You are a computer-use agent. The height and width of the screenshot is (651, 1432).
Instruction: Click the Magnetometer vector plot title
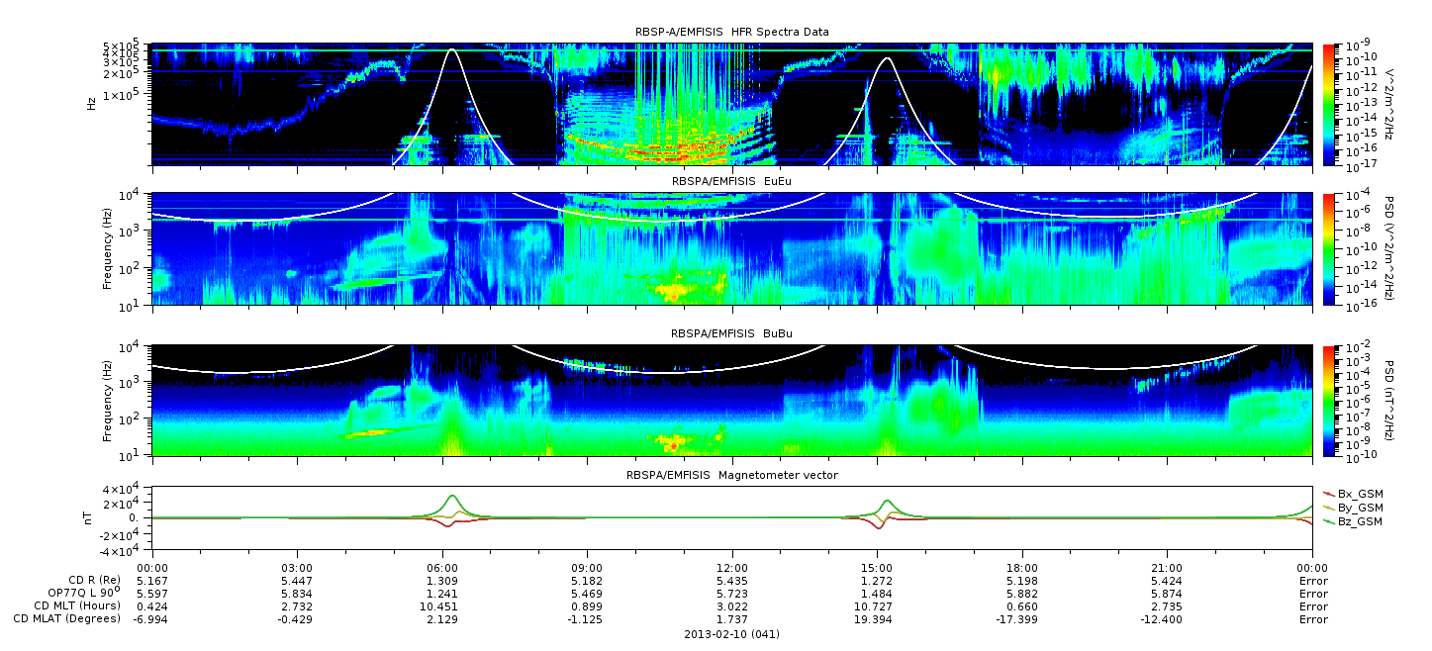(x=731, y=475)
